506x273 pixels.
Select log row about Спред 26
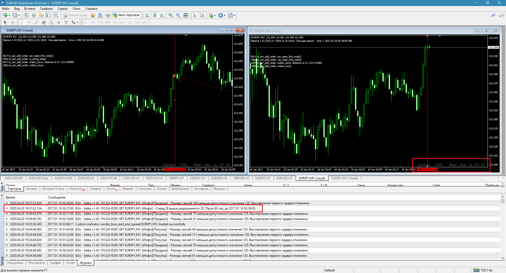coord(252,208)
